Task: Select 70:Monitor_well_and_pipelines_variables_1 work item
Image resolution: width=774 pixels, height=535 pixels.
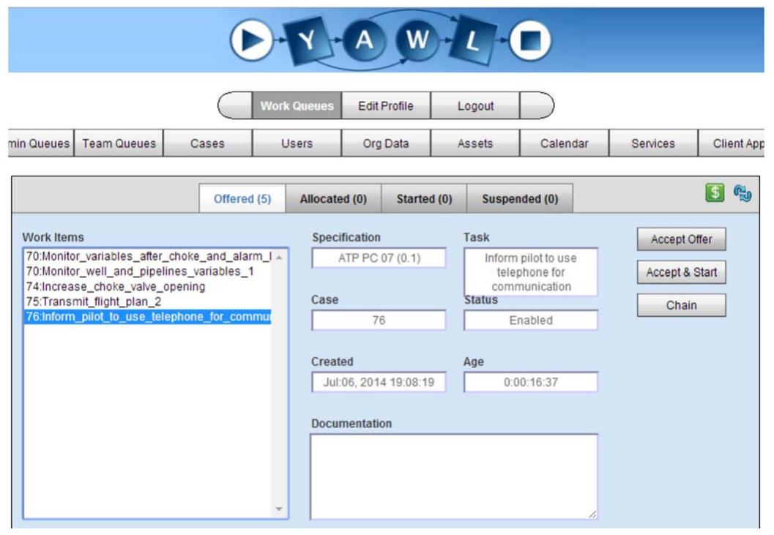Action: [x=148, y=271]
